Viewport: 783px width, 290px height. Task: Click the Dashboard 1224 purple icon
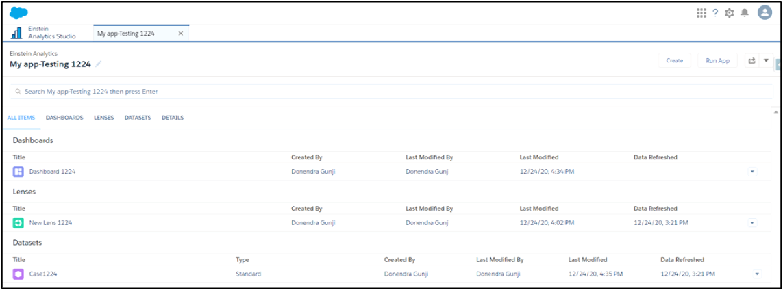pos(18,172)
